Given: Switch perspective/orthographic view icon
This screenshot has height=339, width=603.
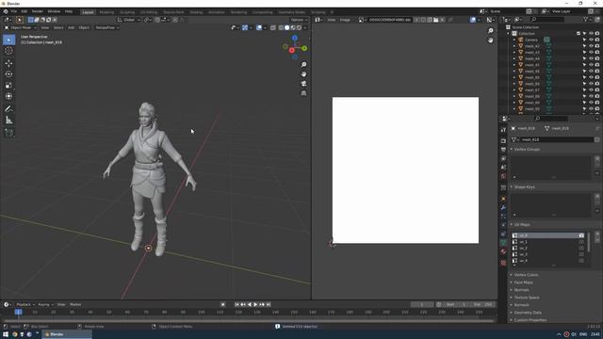Looking at the screenshot, I should tap(303, 93).
